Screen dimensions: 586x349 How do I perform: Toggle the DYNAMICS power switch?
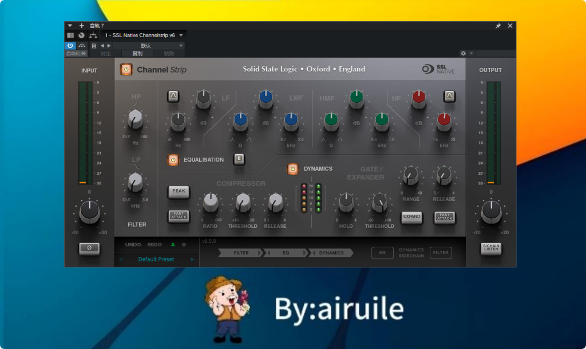[292, 169]
